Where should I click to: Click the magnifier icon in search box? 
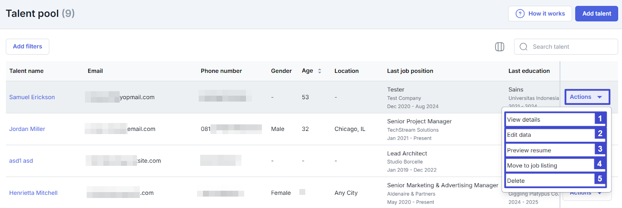(x=524, y=47)
